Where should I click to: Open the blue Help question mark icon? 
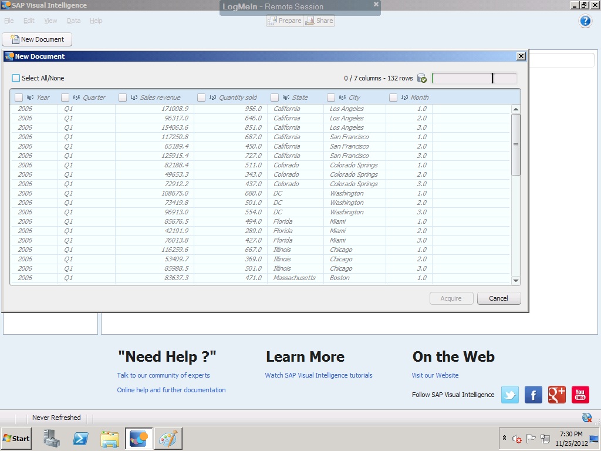(585, 21)
